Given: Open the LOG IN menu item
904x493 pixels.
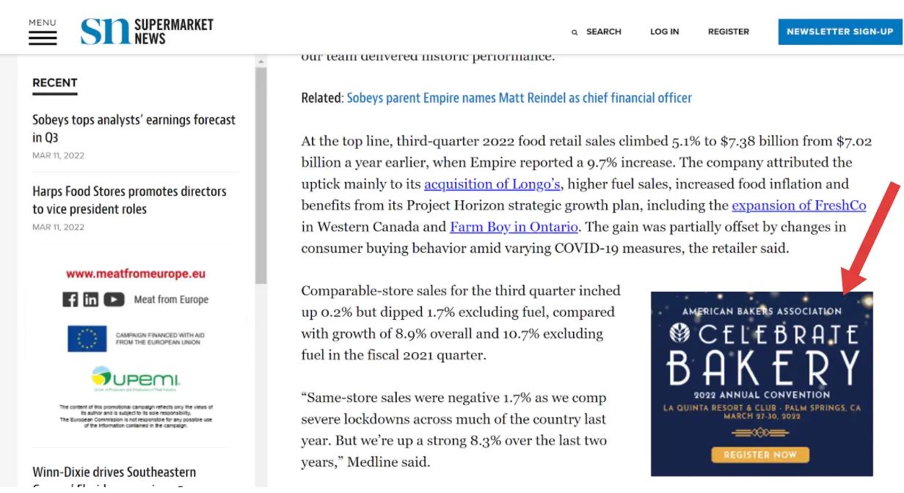Looking at the screenshot, I should point(664,32).
